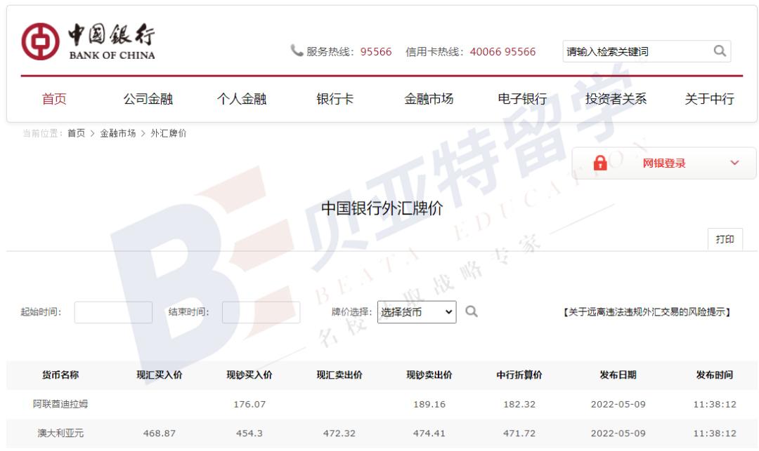Open 投资者关系 navigation item
759x451 pixels.
616,99
